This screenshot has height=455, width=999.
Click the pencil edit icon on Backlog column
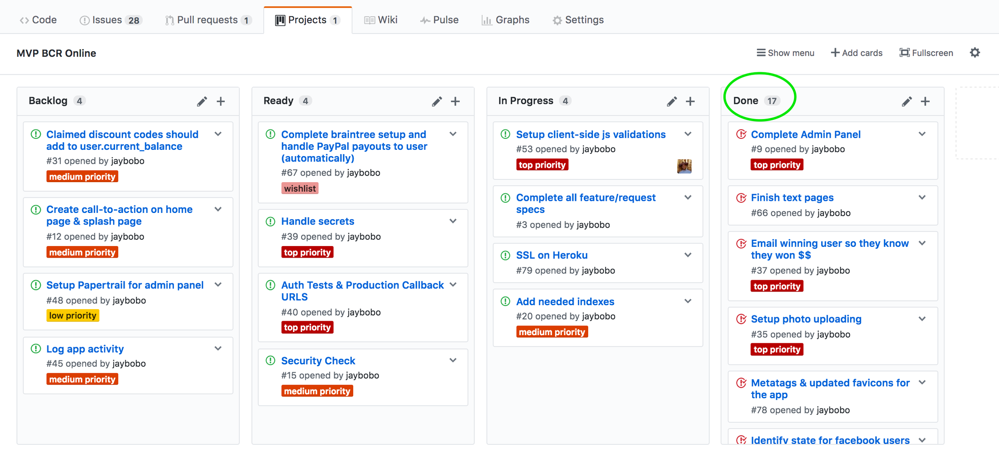202,101
